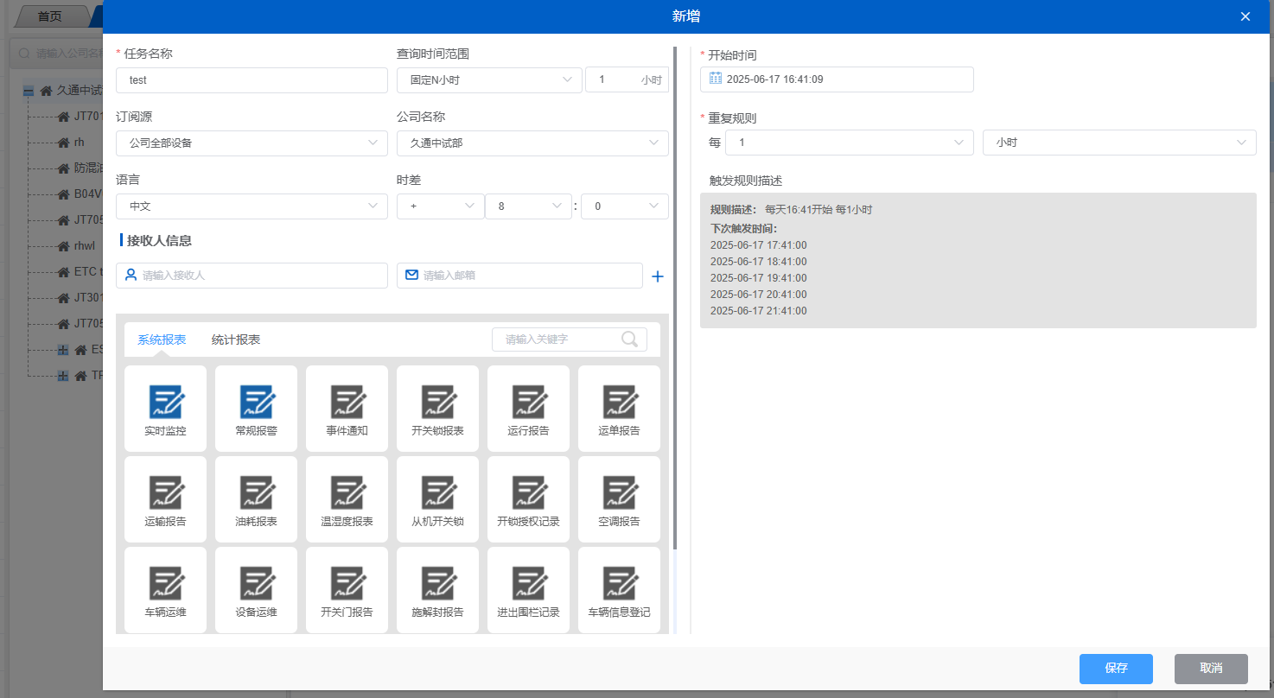Image resolution: width=1274 pixels, height=698 pixels.
Task: Click the 保存 button
Action: (x=1116, y=669)
